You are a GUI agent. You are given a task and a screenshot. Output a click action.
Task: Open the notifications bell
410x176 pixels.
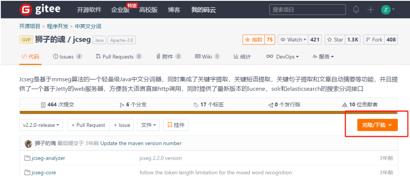click(x=356, y=10)
